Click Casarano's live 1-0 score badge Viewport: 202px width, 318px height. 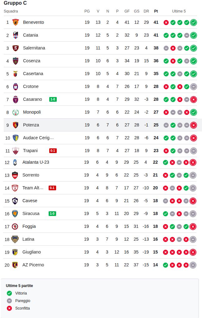tap(53, 99)
